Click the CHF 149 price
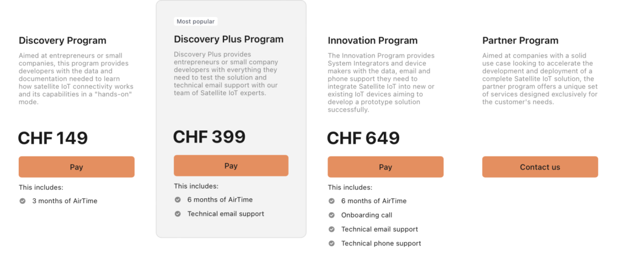 53,138
